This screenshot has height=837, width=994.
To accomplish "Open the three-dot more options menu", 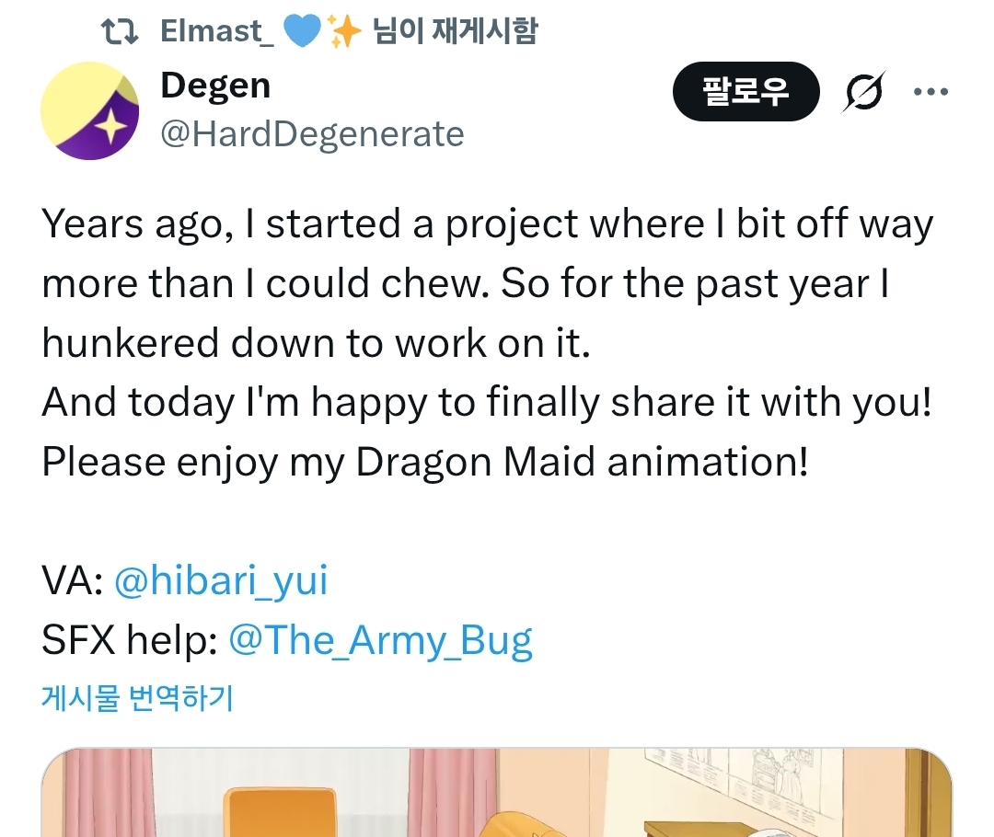I will (930, 91).
